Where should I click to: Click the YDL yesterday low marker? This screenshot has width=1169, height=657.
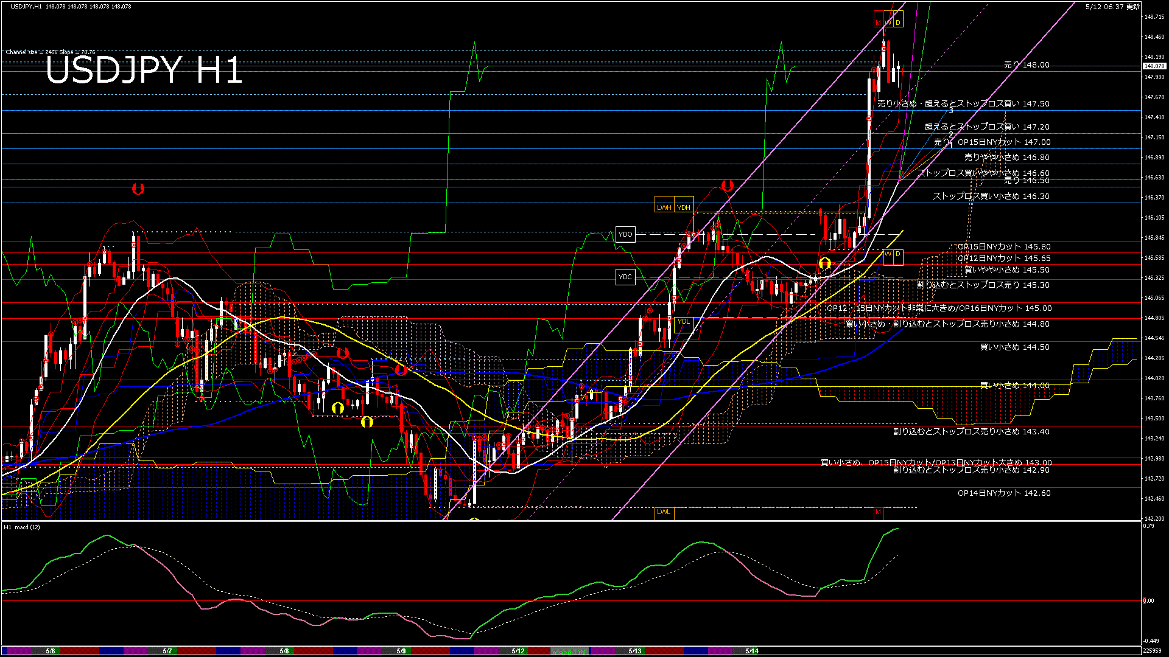[684, 321]
